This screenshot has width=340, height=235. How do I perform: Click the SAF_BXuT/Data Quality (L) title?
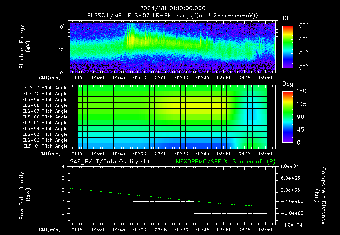coord(110,162)
